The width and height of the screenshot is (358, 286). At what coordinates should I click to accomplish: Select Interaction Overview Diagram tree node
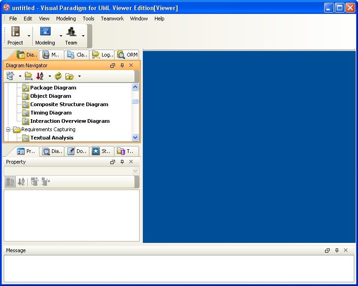click(x=70, y=121)
